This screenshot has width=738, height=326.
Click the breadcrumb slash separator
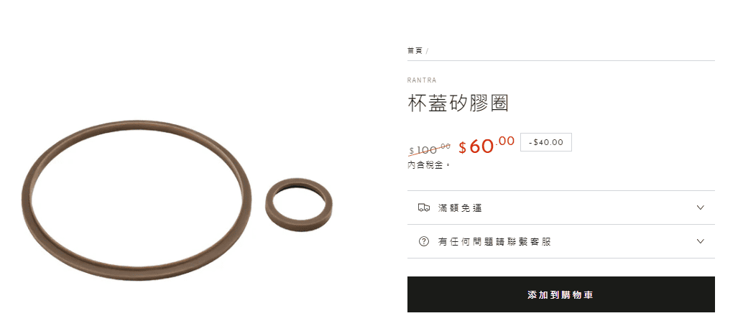pyautogui.click(x=427, y=51)
